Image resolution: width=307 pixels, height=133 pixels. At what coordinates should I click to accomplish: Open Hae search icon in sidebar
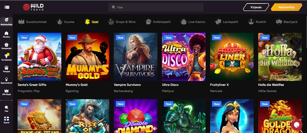tap(6, 107)
